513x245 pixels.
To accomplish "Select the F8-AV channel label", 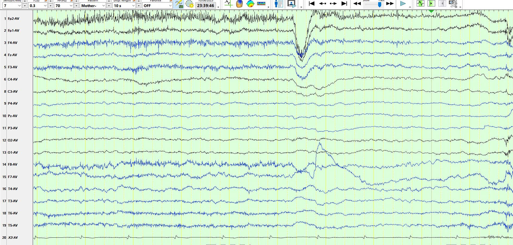I will (x=12, y=165).
